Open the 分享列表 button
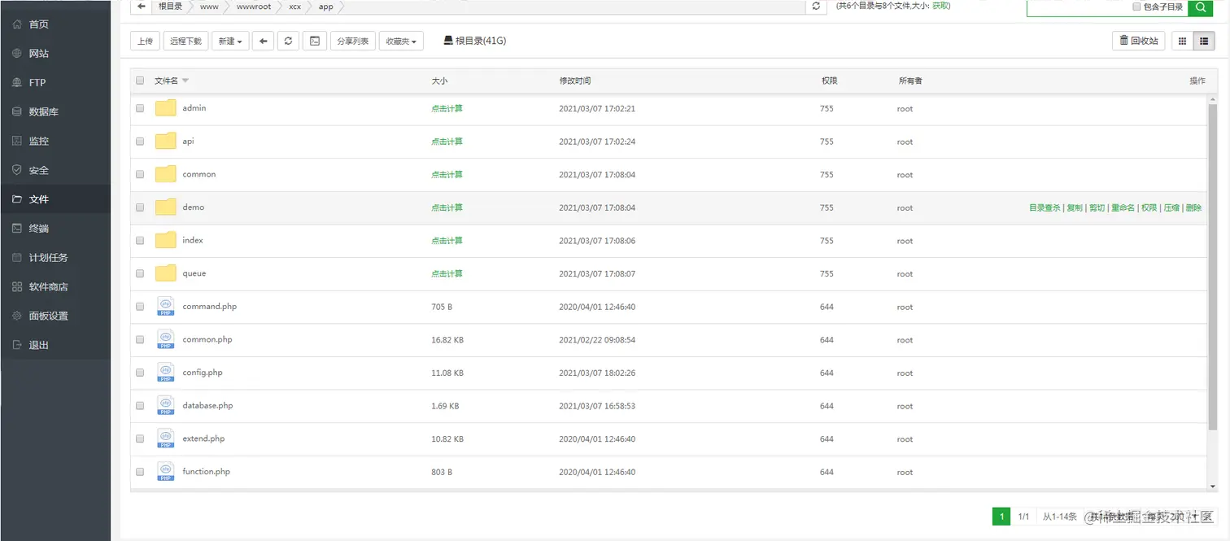1230x541 pixels. point(353,41)
